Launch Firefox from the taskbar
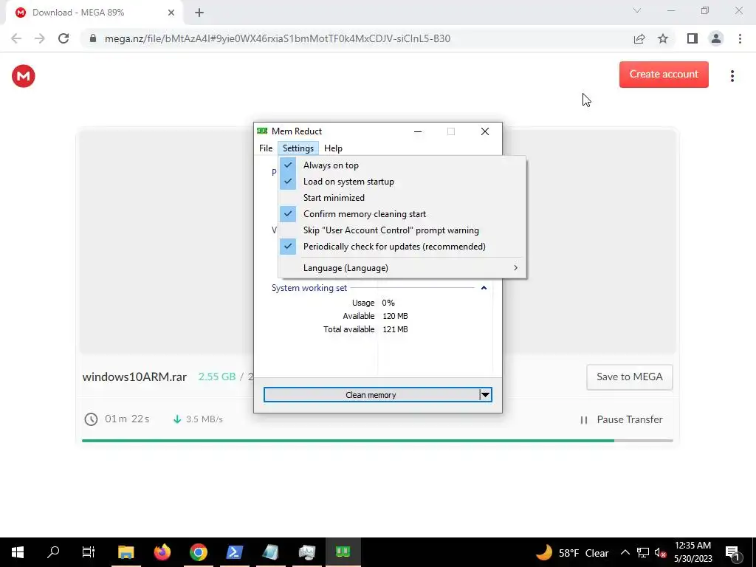 (162, 552)
